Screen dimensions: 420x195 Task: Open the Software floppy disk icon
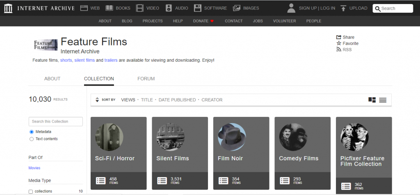click(x=198, y=8)
